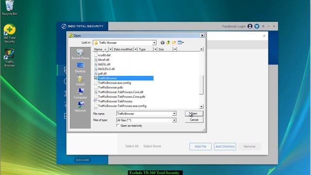Click the 360 Total Security logo icon

tap(64, 26)
